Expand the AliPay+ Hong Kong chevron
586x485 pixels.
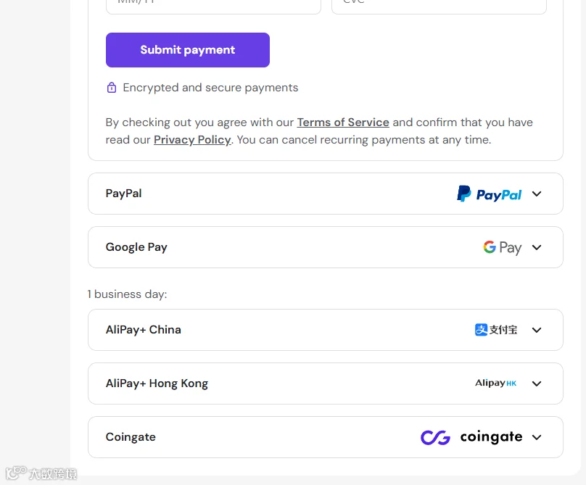click(x=537, y=384)
